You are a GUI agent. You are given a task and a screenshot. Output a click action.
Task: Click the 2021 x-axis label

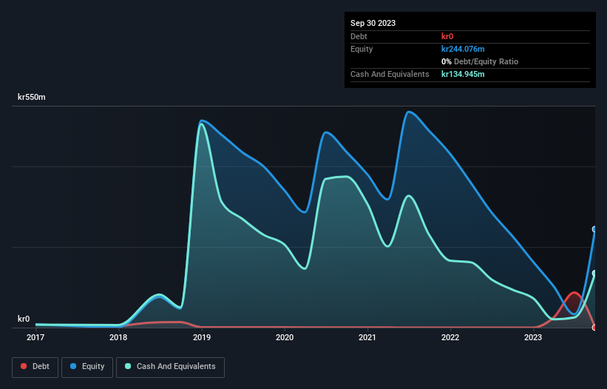click(367, 337)
